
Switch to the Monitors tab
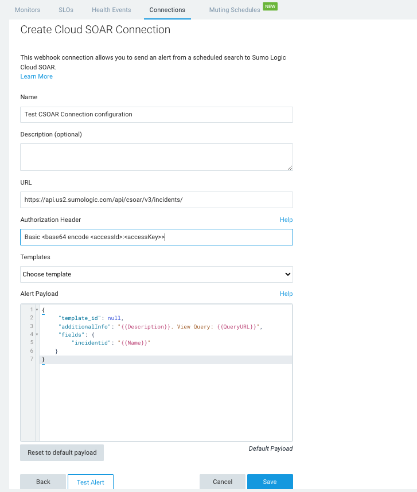click(28, 10)
